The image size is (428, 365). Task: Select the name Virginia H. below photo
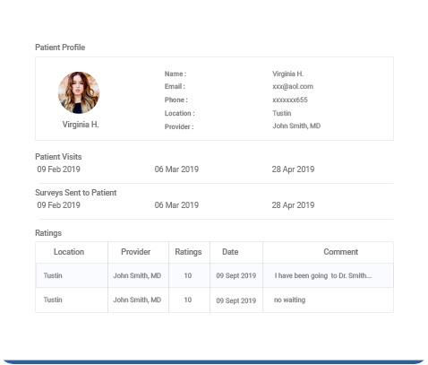coord(81,125)
